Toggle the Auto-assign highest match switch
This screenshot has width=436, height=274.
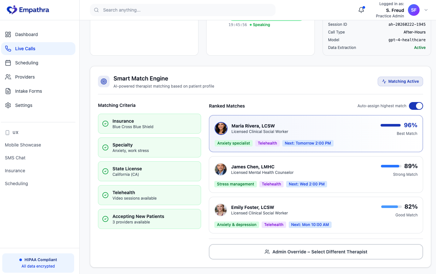pyautogui.click(x=416, y=106)
